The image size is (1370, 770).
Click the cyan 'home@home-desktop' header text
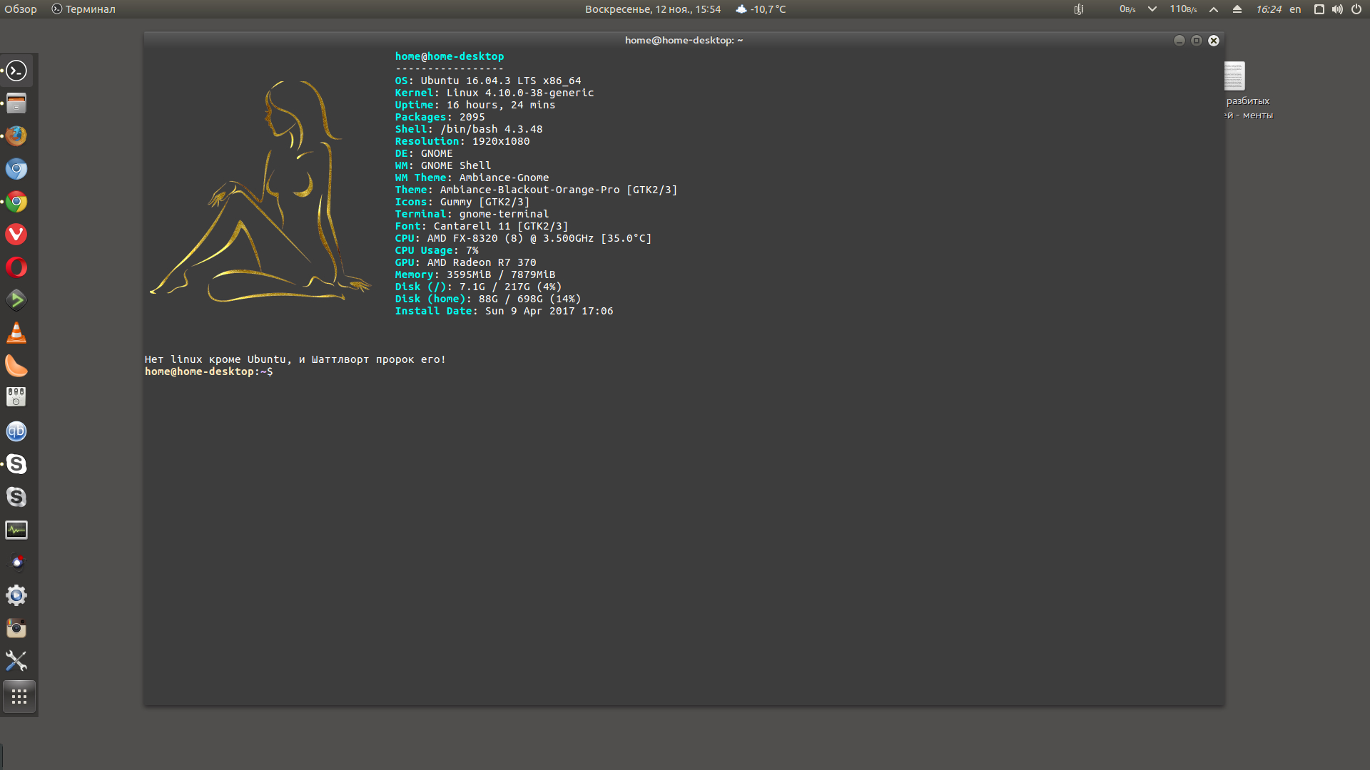click(450, 56)
